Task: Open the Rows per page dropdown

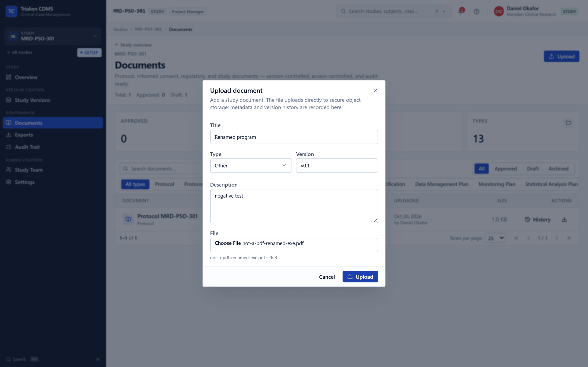Action: [x=495, y=238]
